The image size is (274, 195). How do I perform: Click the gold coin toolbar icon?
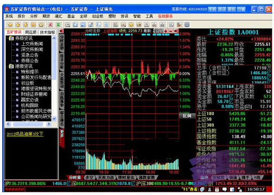click(131, 24)
